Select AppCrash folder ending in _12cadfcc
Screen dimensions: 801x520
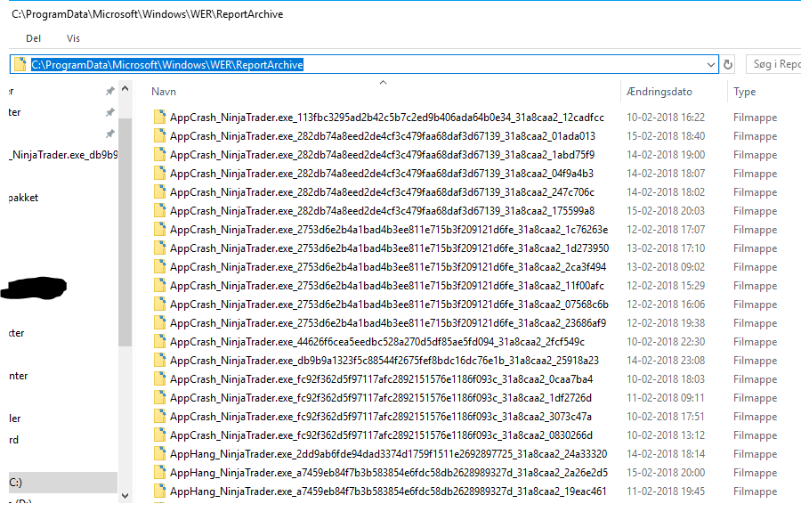tap(387, 118)
